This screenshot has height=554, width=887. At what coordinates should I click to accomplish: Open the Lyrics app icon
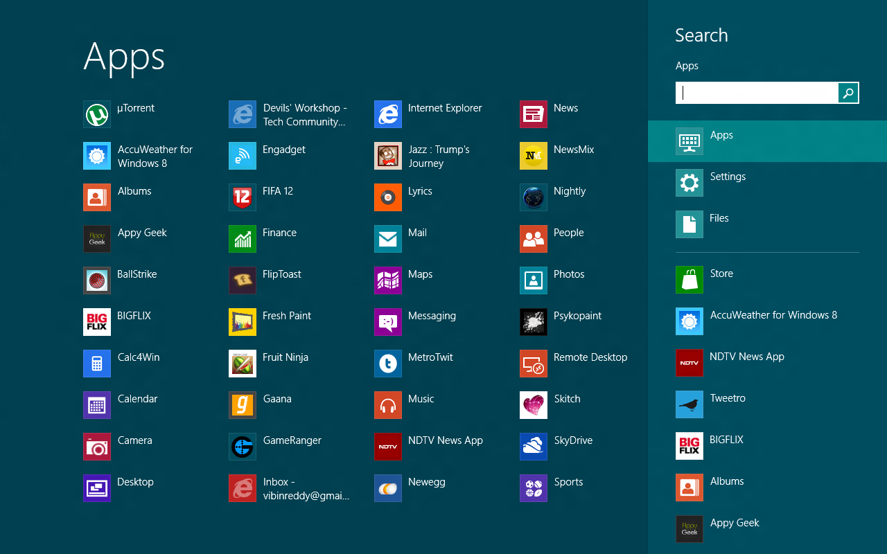388,197
